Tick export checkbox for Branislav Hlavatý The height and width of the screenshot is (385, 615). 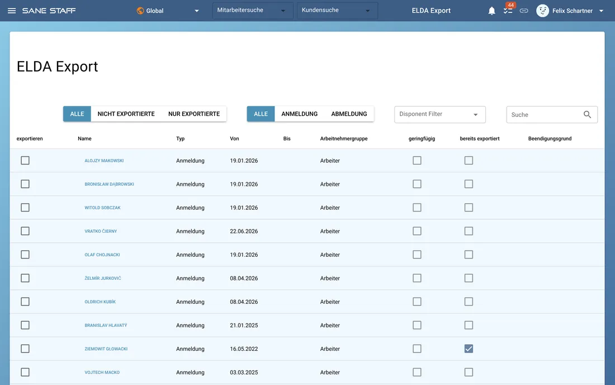tap(25, 325)
